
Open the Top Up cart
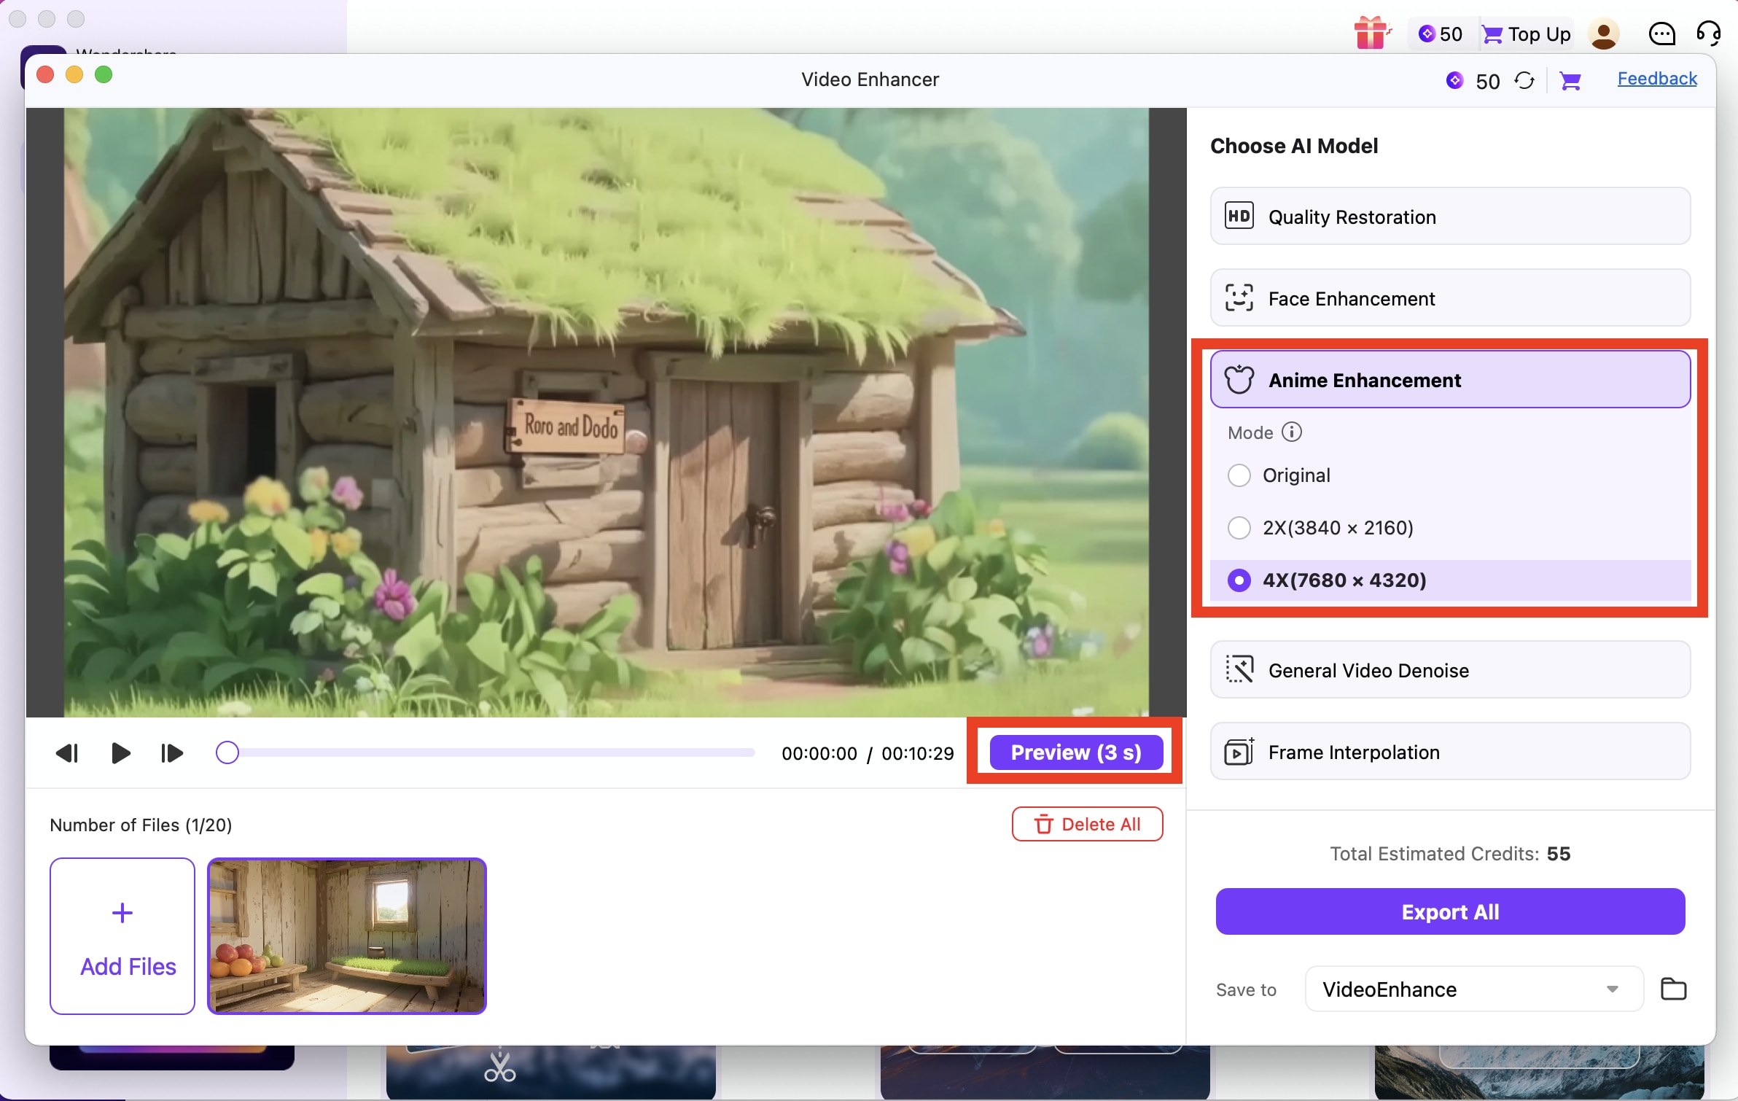coord(1526,34)
